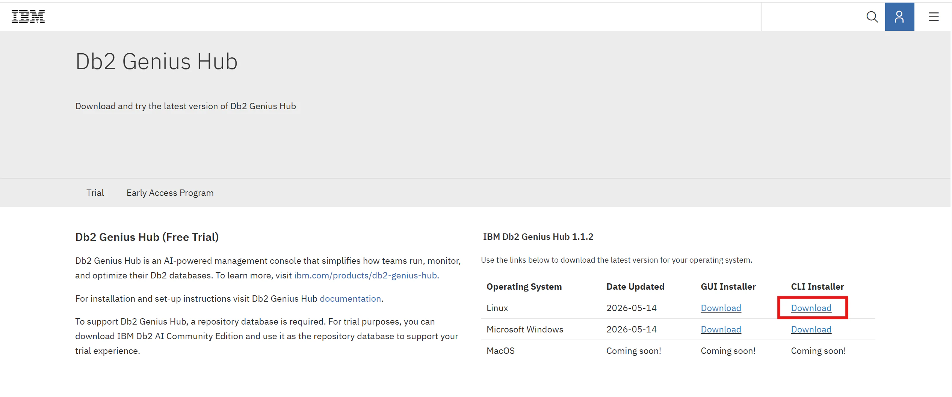Download the Linux CLI installer
The image size is (952, 397).
point(811,308)
